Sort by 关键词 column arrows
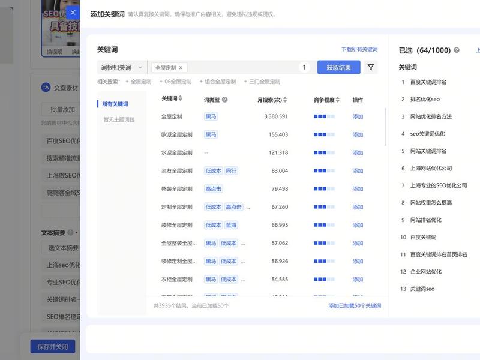The image size is (480, 360). (x=181, y=98)
